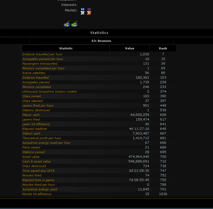213x209 pixels.
Task: Open the Missions completed per hour statistic
Action: [x=43, y=68]
